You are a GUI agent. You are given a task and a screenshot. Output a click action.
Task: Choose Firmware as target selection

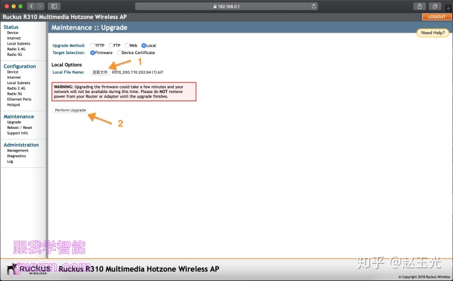(x=92, y=53)
